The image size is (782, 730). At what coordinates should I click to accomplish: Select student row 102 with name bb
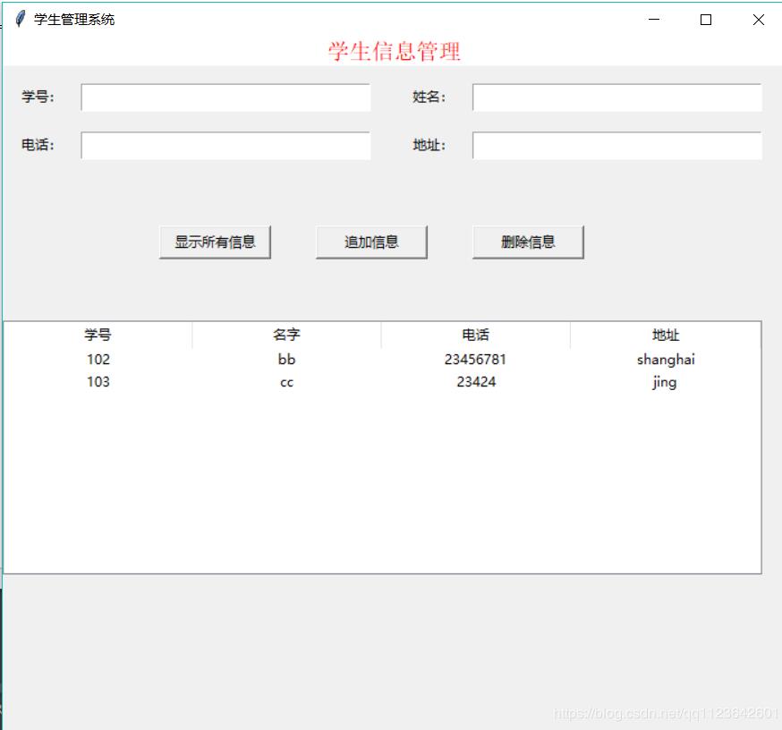pyautogui.click(x=286, y=359)
